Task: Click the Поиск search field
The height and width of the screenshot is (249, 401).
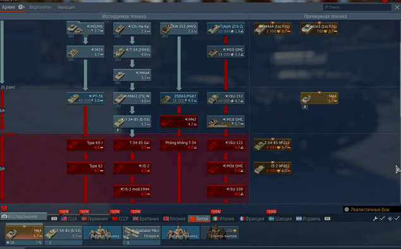Action: tap(357, 7)
